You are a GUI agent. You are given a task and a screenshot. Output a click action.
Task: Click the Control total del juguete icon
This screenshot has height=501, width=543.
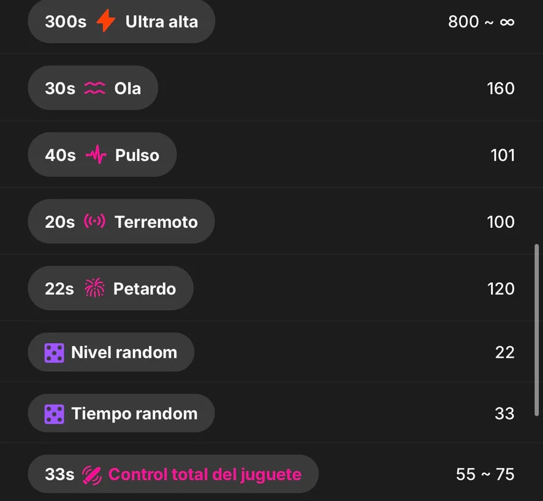[x=91, y=474]
